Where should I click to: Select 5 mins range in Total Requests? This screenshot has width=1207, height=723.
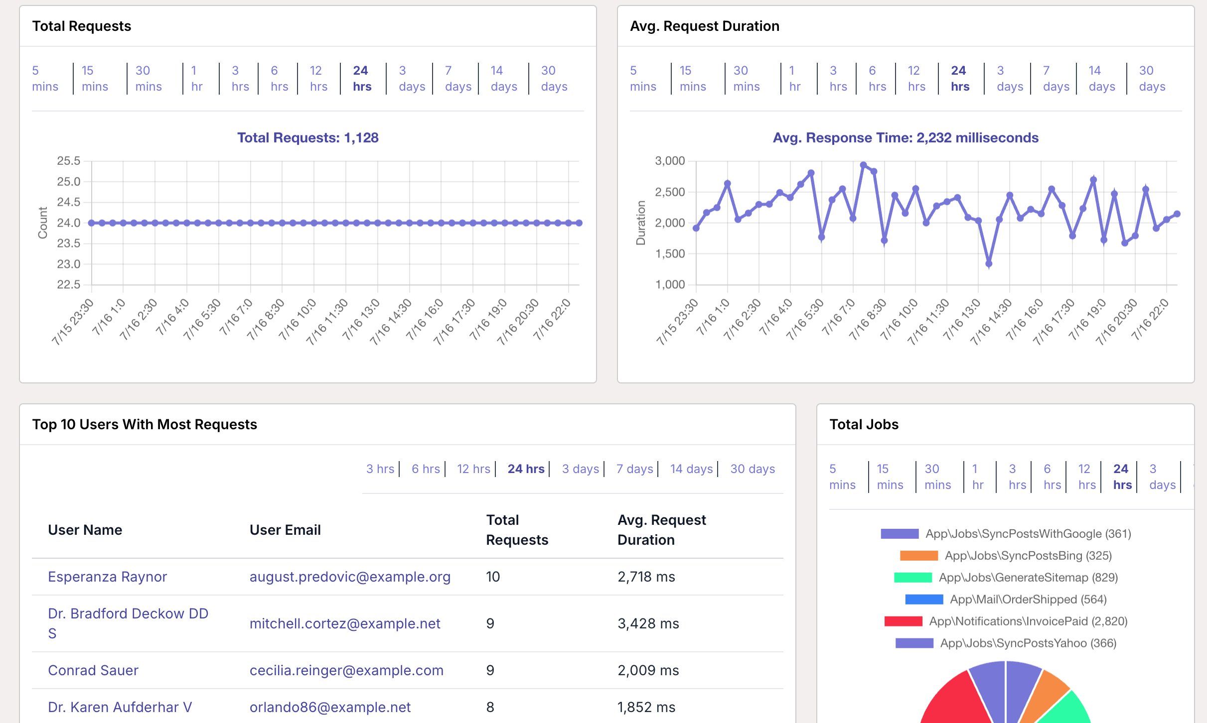point(45,79)
